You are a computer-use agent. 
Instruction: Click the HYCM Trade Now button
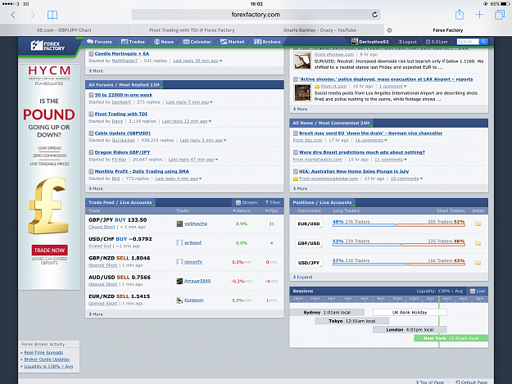point(50,251)
